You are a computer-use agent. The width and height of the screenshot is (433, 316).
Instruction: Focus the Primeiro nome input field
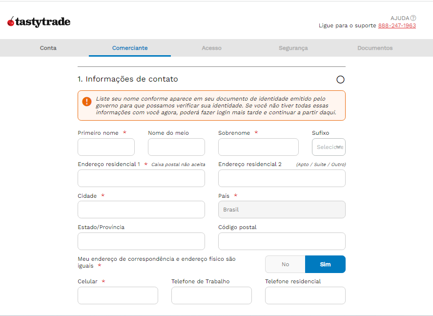(106, 147)
